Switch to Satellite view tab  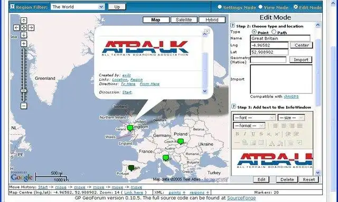pos(184,20)
